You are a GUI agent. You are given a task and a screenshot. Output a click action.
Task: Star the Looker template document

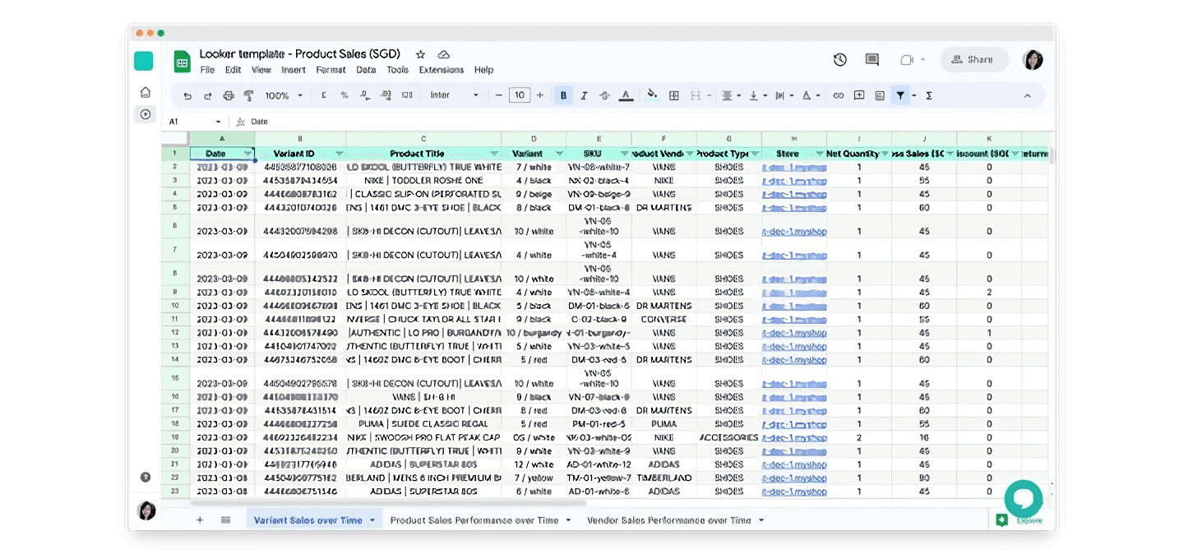pos(420,54)
